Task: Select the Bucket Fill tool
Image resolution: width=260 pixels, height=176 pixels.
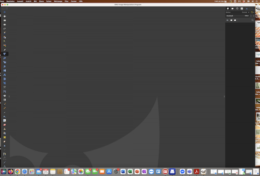Action: pos(5,96)
